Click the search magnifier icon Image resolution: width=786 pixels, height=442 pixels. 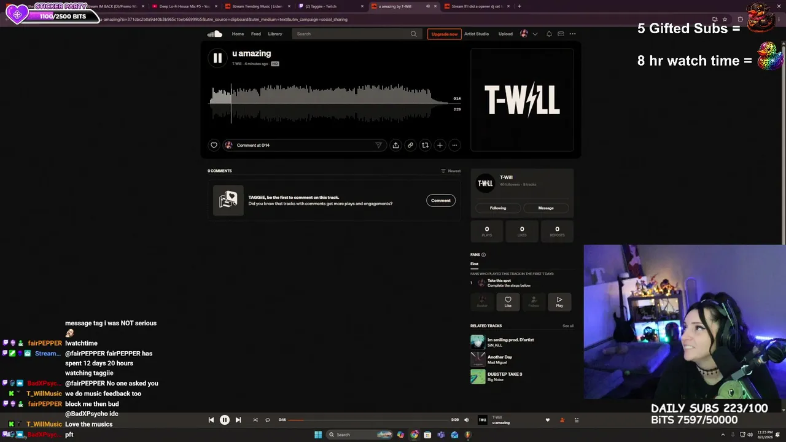pyautogui.click(x=413, y=34)
